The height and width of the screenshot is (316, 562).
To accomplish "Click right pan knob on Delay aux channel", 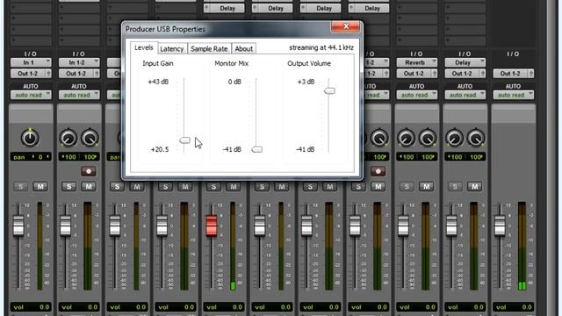I will coord(476,139).
